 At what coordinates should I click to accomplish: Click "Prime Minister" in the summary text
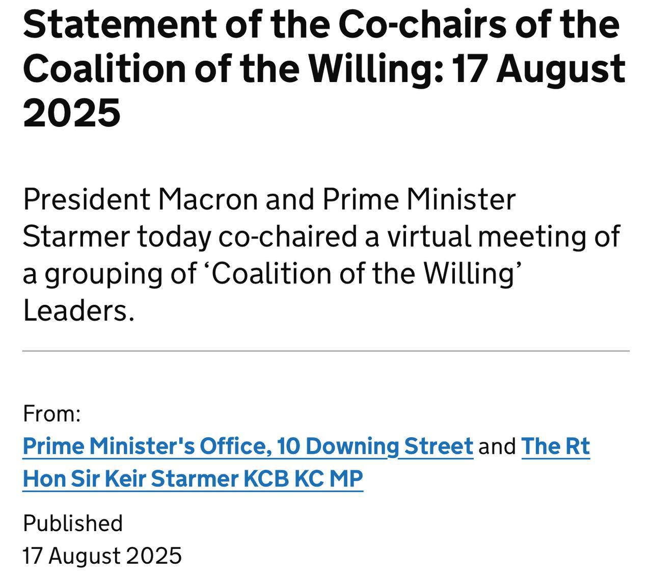tap(419, 199)
